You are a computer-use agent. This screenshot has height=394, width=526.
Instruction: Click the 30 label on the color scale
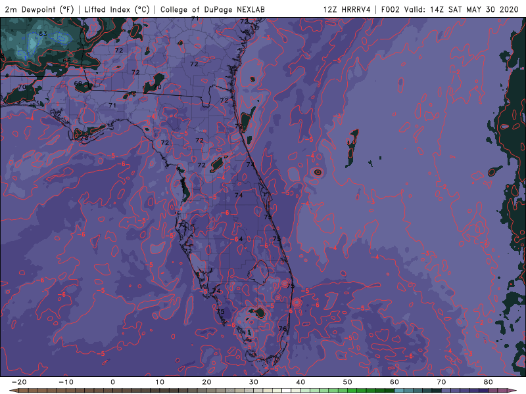pos(254,382)
